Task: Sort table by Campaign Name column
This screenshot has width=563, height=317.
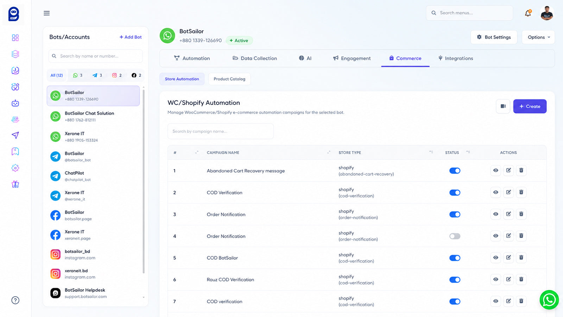Action: [328, 152]
